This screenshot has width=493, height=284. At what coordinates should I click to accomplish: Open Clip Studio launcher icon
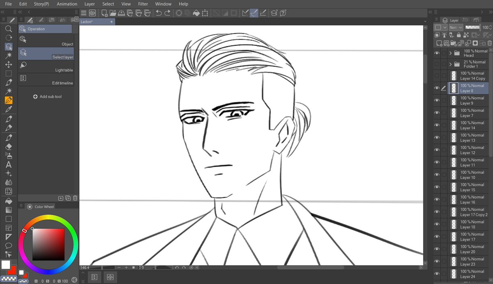tap(92, 13)
